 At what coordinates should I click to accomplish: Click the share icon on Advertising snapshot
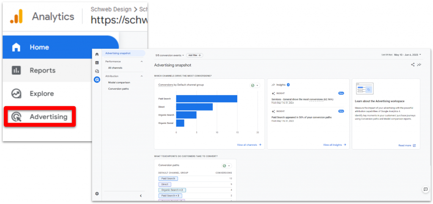(412, 65)
